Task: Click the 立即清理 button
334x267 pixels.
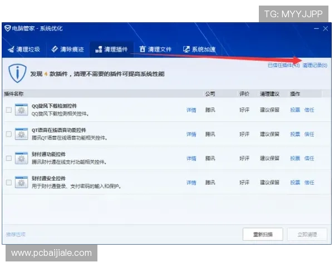Action: [307, 234]
